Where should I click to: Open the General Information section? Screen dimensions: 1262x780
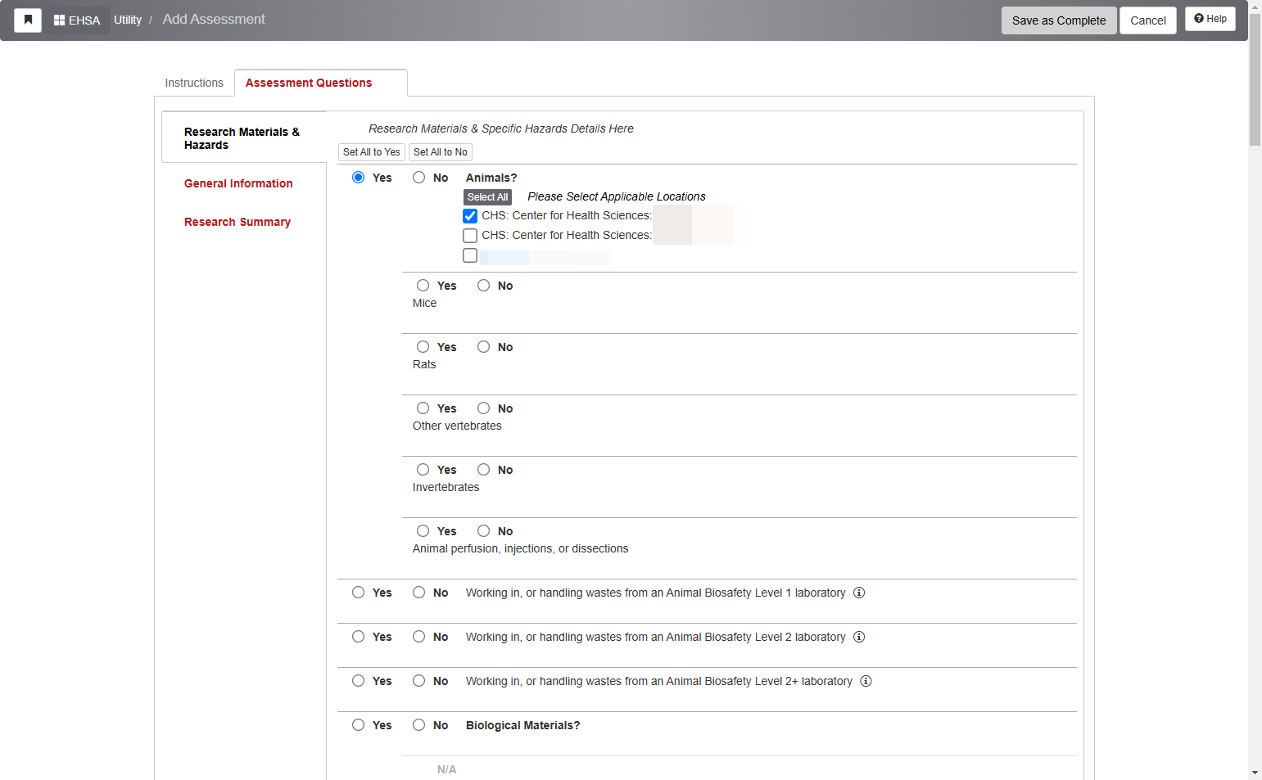coord(238,183)
